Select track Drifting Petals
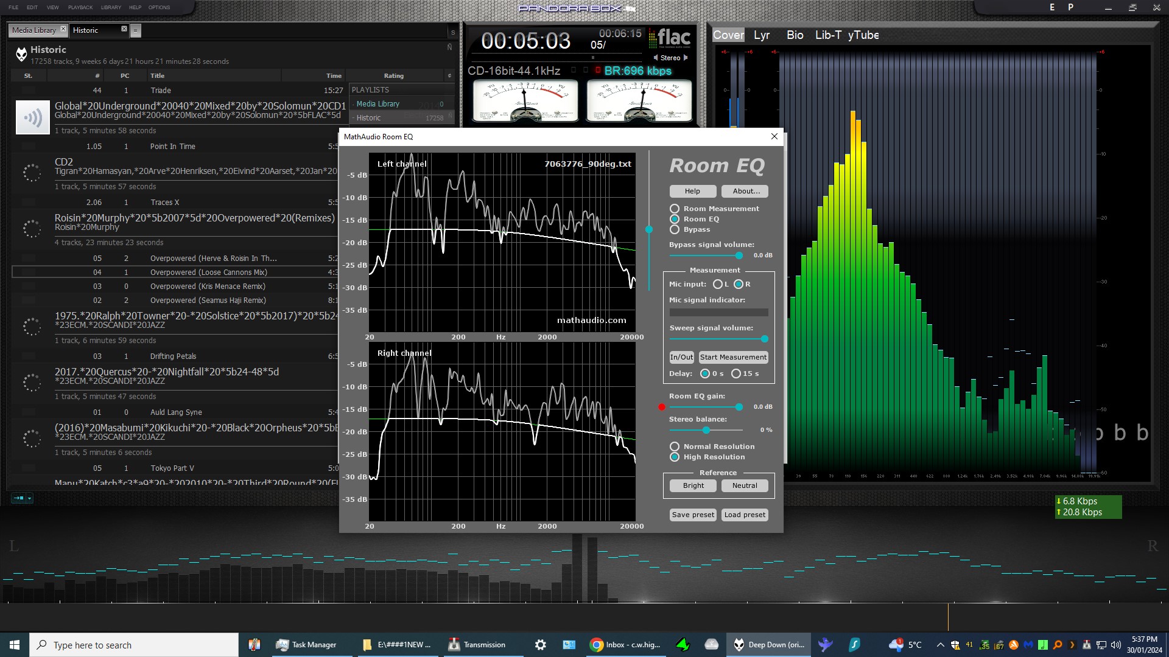Screen dimensions: 1169x657 pyautogui.click(x=174, y=356)
